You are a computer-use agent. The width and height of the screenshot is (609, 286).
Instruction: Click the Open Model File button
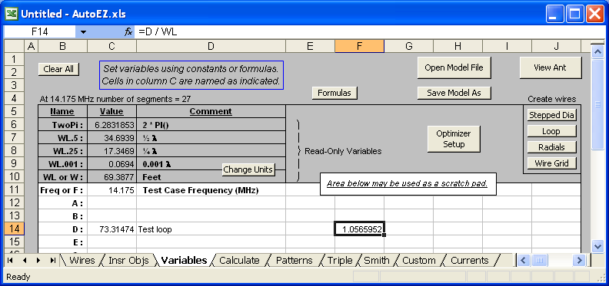click(x=454, y=67)
